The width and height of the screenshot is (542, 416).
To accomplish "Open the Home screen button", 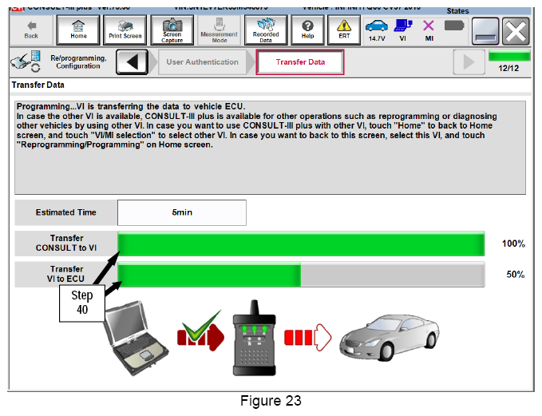I will point(78,30).
